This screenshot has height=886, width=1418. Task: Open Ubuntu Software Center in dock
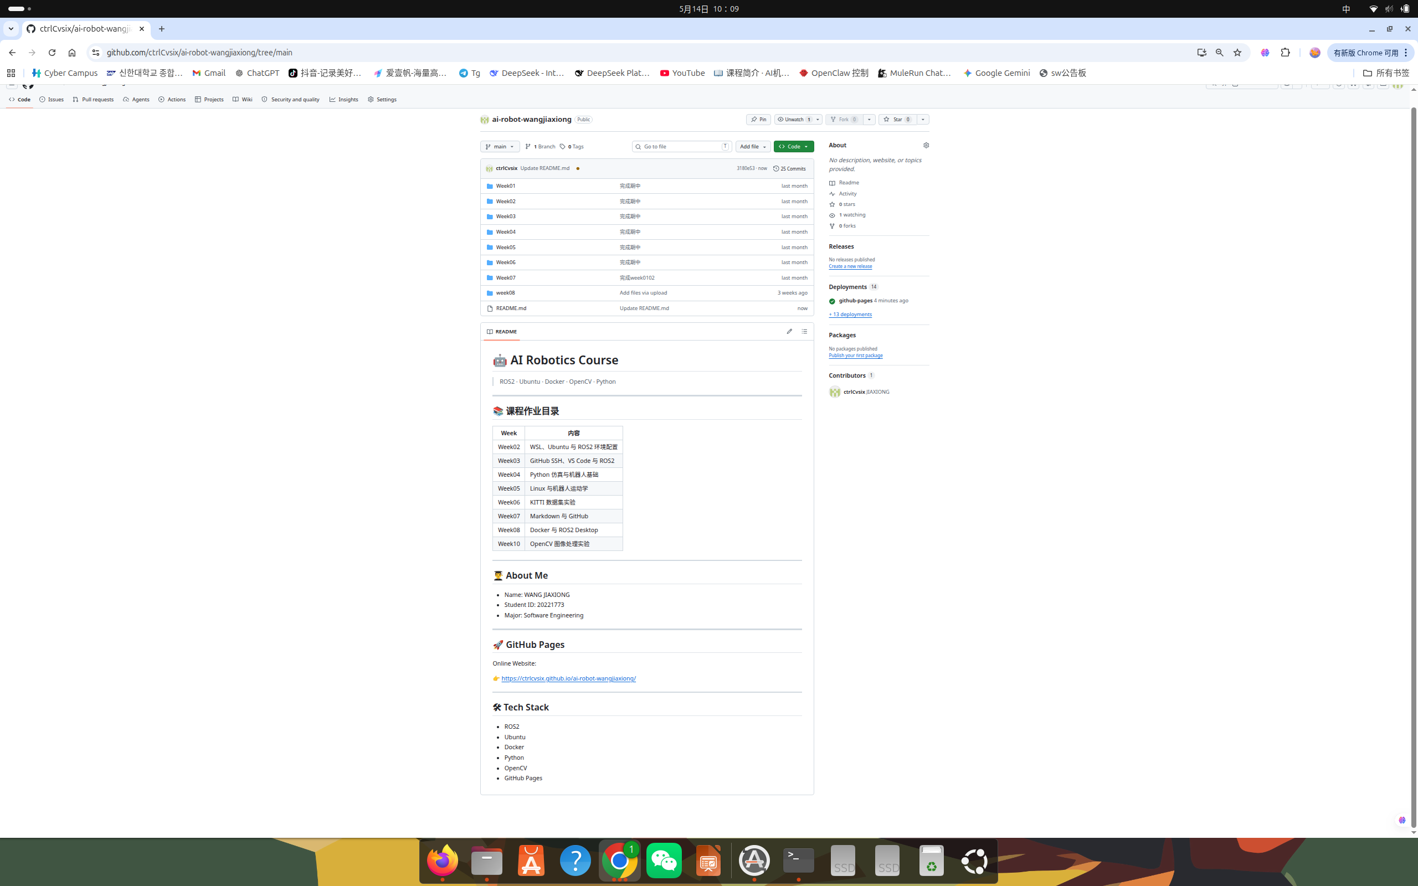click(531, 861)
